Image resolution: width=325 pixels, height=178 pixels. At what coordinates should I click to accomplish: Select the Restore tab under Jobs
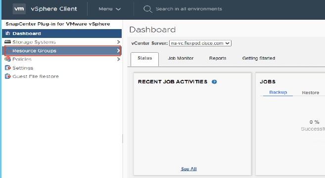[310, 93]
